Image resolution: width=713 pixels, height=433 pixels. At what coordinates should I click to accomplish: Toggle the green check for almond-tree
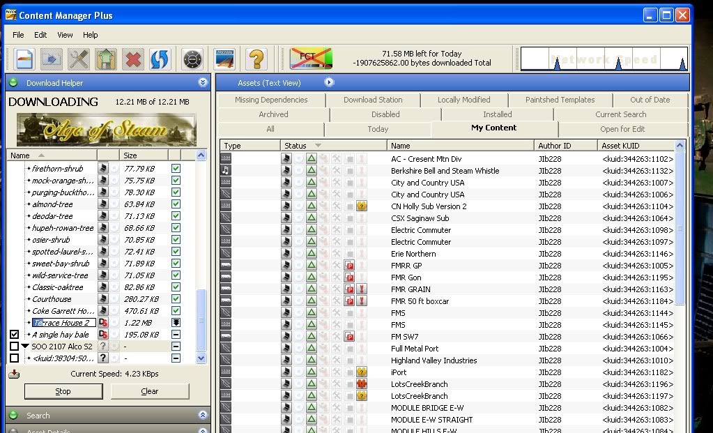coord(176,204)
